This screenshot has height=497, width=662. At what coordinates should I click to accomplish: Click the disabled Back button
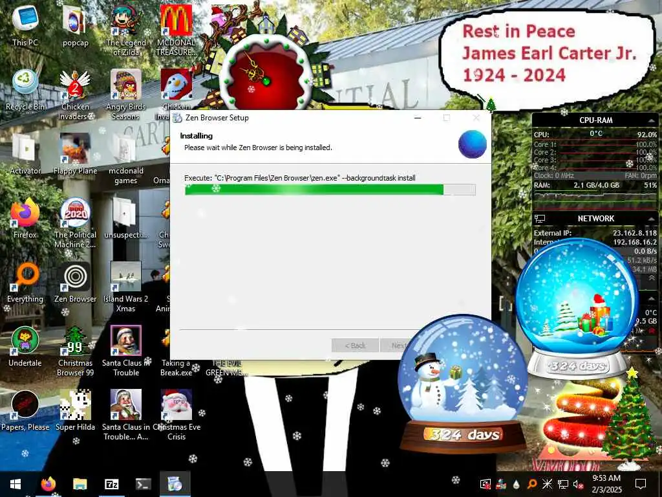pyautogui.click(x=355, y=346)
